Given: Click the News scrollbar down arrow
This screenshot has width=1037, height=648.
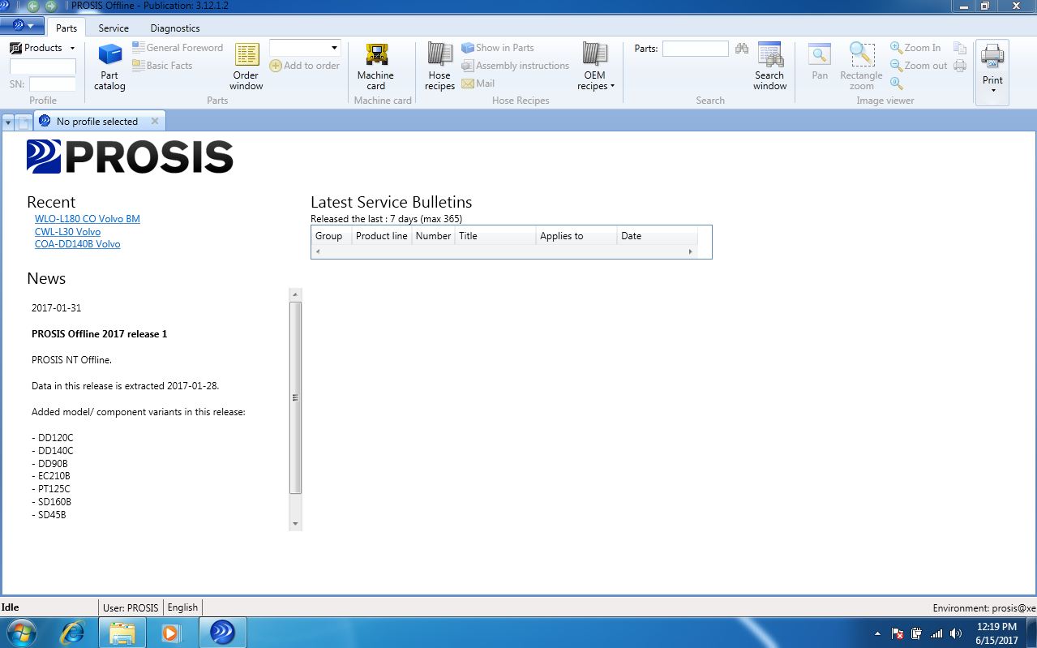Looking at the screenshot, I should [295, 524].
